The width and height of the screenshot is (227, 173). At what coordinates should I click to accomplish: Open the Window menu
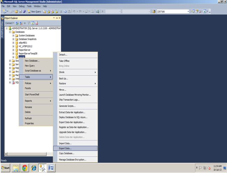37,6
